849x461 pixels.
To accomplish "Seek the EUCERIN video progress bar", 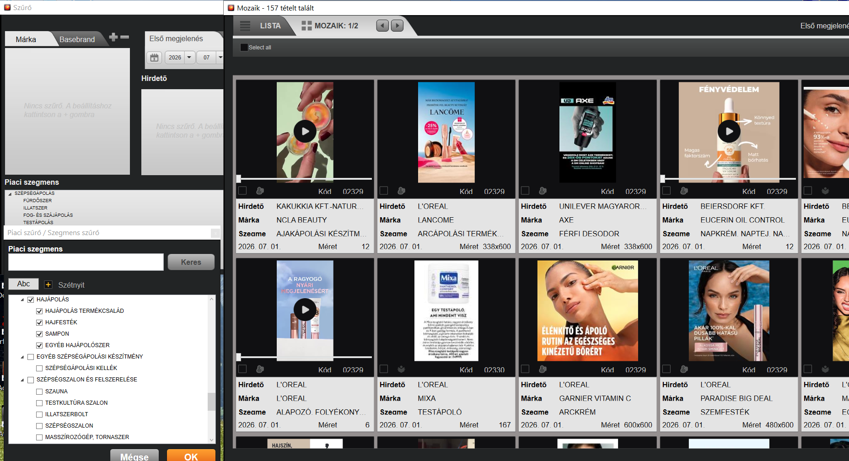I will 728,178.
